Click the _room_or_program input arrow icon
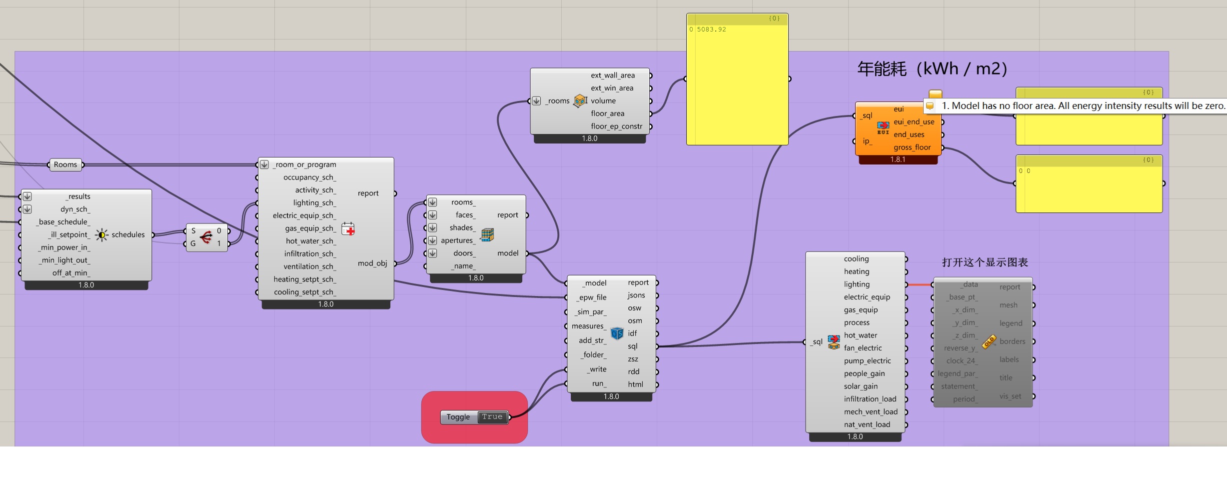1227x480 pixels. pyautogui.click(x=264, y=164)
